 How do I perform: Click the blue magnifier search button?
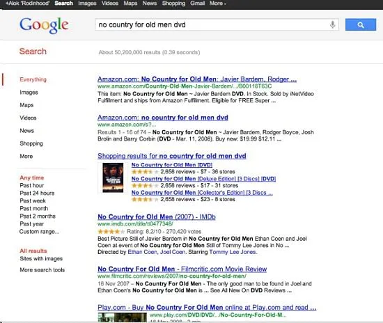tap(361, 24)
